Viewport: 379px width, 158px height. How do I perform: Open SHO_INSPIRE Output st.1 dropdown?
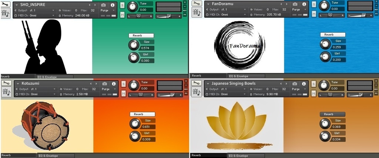pos(34,10)
